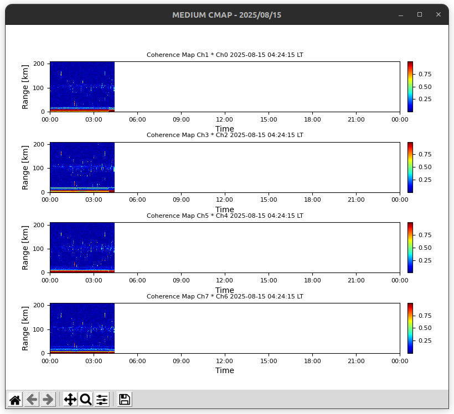
Task: Click '03:00' tick on Ch1 * Ch0 plot
Action: [94, 119]
